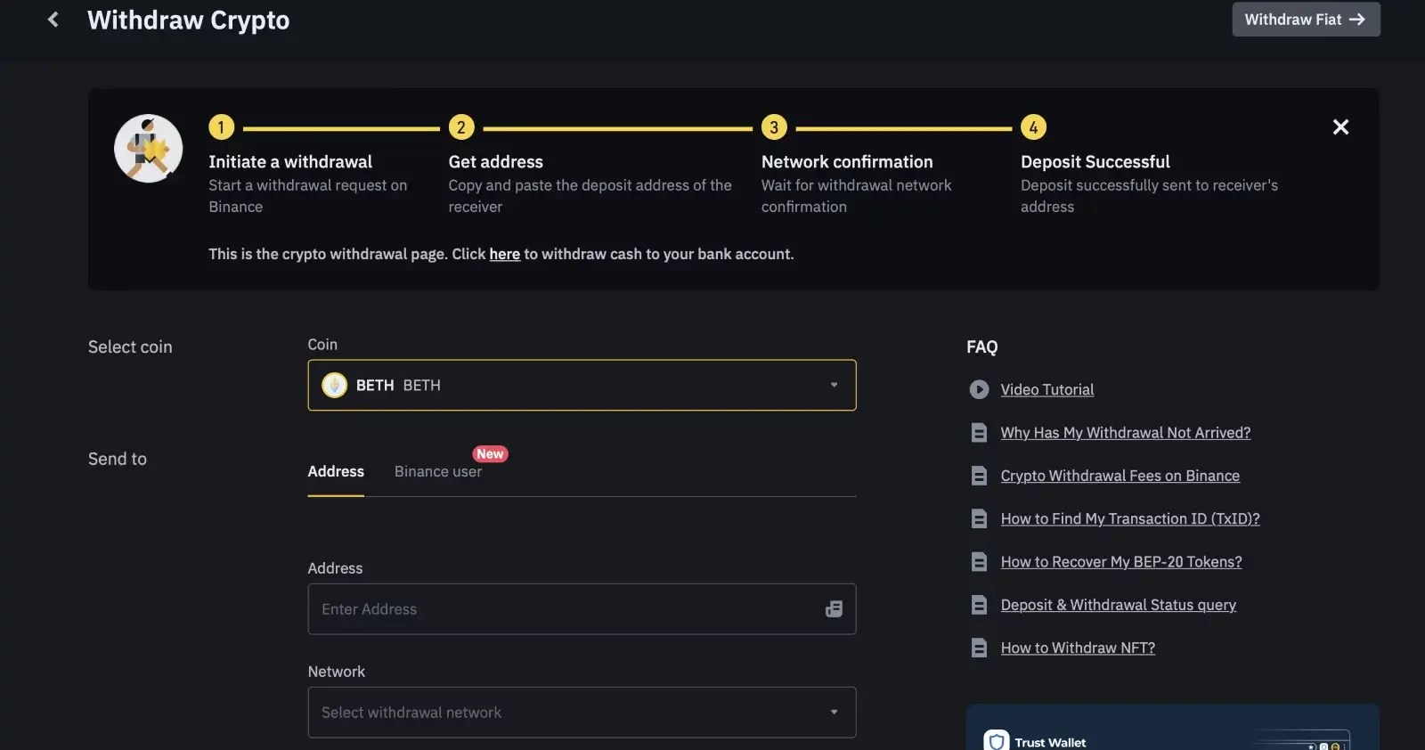Screen dimensions: 1425x750
Task: Open Select withdrawal network dropdown
Action: click(x=582, y=713)
